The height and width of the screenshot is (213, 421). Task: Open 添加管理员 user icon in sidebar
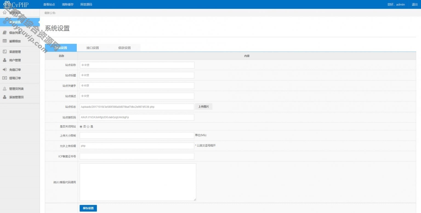[x=5, y=97]
